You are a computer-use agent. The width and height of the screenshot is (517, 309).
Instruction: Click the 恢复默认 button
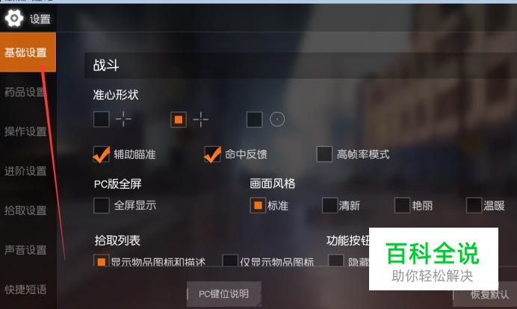[487, 295]
